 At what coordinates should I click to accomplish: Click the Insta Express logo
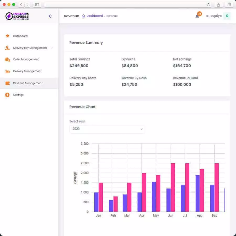coord(17,16)
